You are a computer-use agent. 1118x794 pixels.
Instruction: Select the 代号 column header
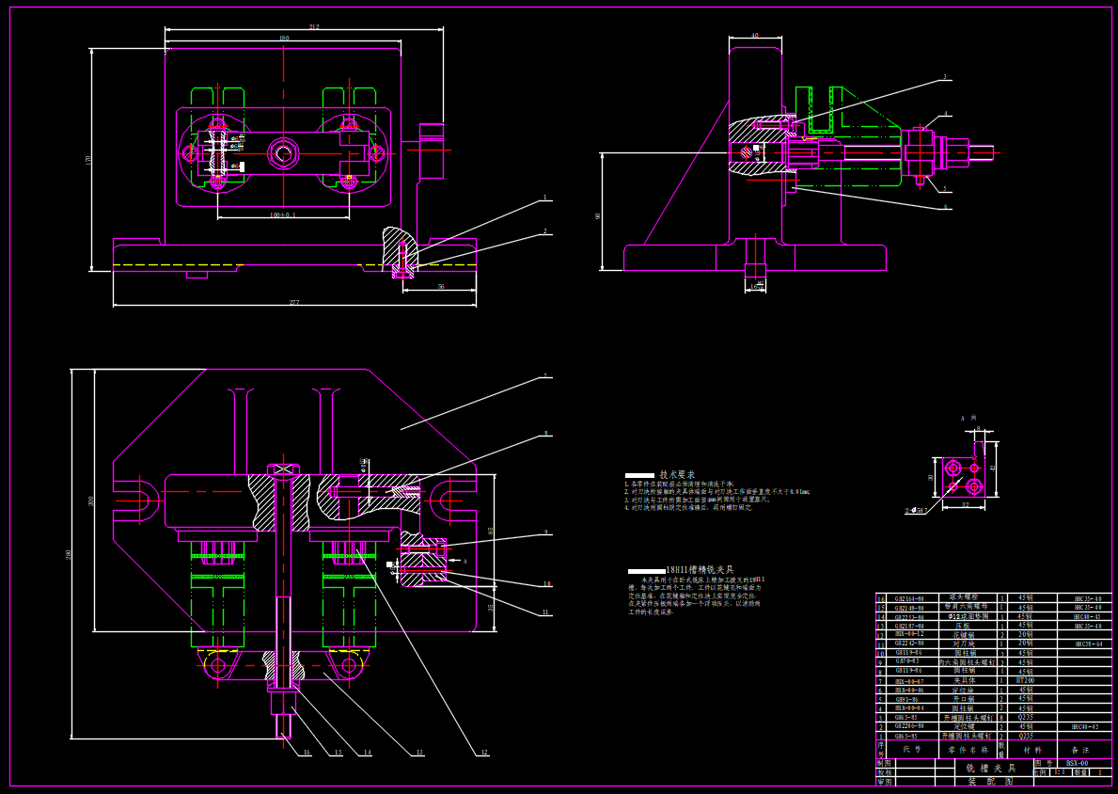point(912,749)
